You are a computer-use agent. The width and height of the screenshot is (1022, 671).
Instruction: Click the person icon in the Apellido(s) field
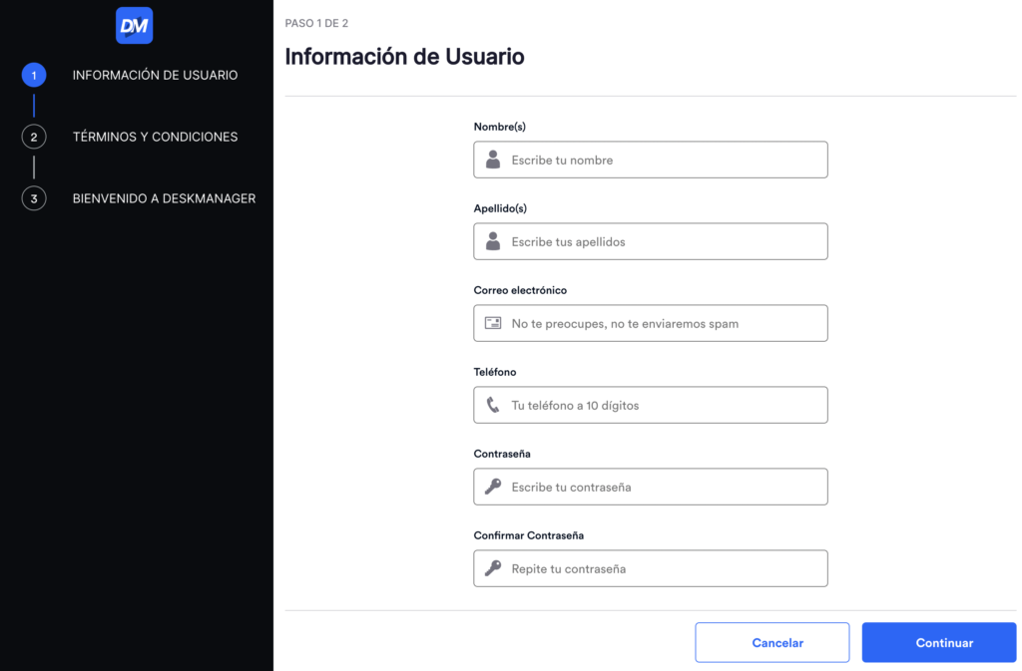point(493,241)
